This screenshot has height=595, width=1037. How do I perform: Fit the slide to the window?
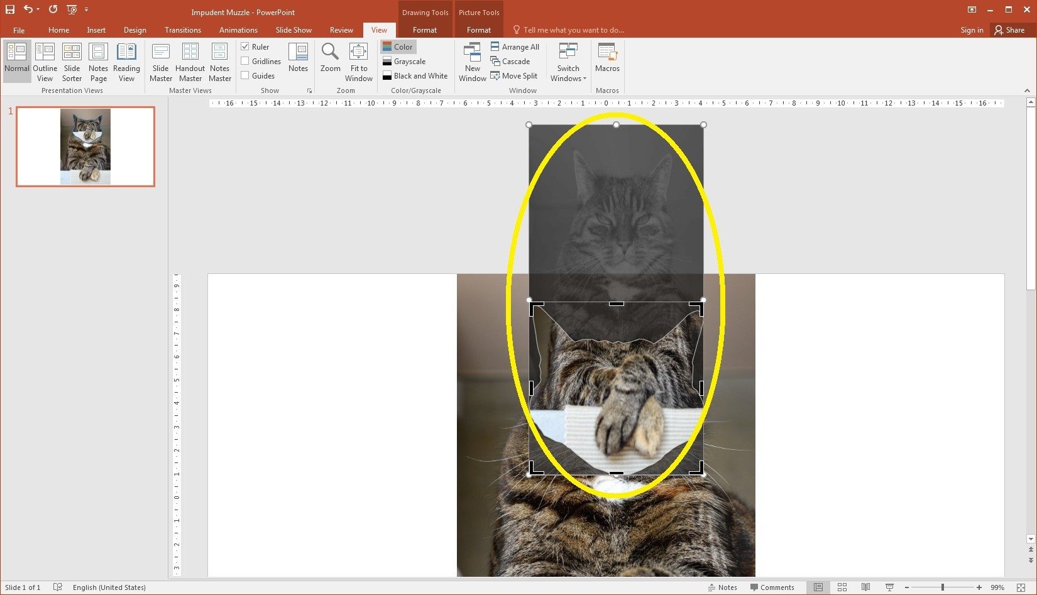[x=358, y=61]
